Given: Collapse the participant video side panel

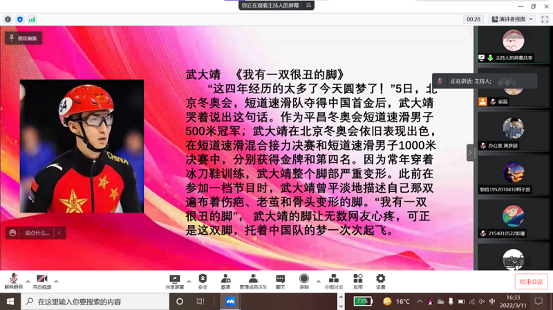Looking at the screenshot, I should [x=471, y=152].
